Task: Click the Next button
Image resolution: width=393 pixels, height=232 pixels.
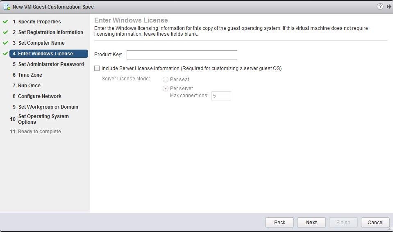Action: click(311, 223)
